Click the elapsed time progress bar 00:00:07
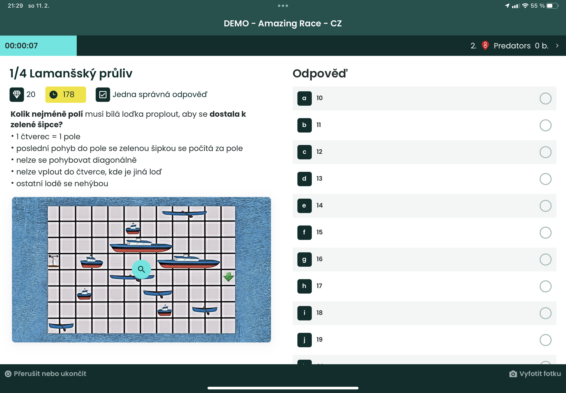 coord(38,46)
